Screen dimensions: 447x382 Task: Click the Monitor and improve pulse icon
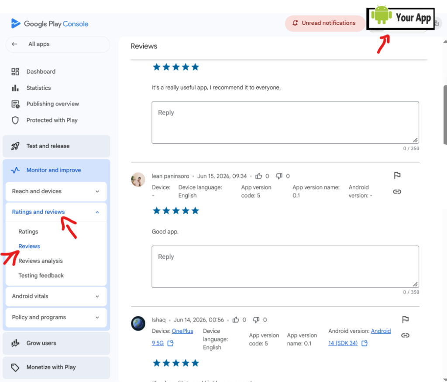click(x=15, y=170)
